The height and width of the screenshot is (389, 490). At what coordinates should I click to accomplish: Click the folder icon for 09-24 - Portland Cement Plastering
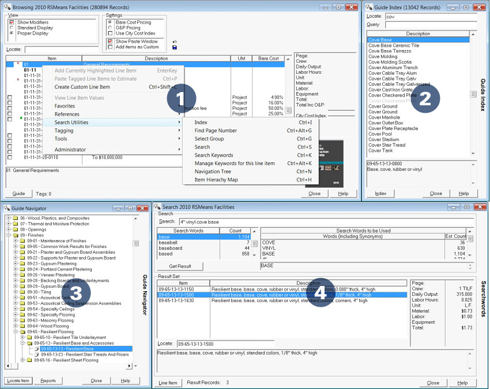point(22,269)
